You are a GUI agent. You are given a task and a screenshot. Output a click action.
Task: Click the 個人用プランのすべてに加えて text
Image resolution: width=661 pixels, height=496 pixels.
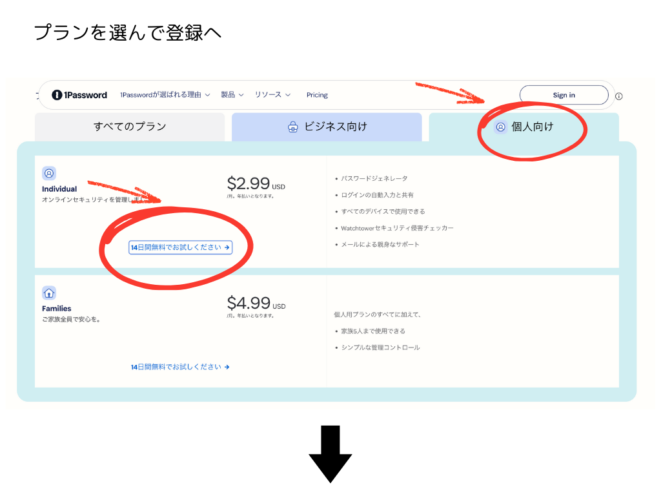(x=378, y=315)
